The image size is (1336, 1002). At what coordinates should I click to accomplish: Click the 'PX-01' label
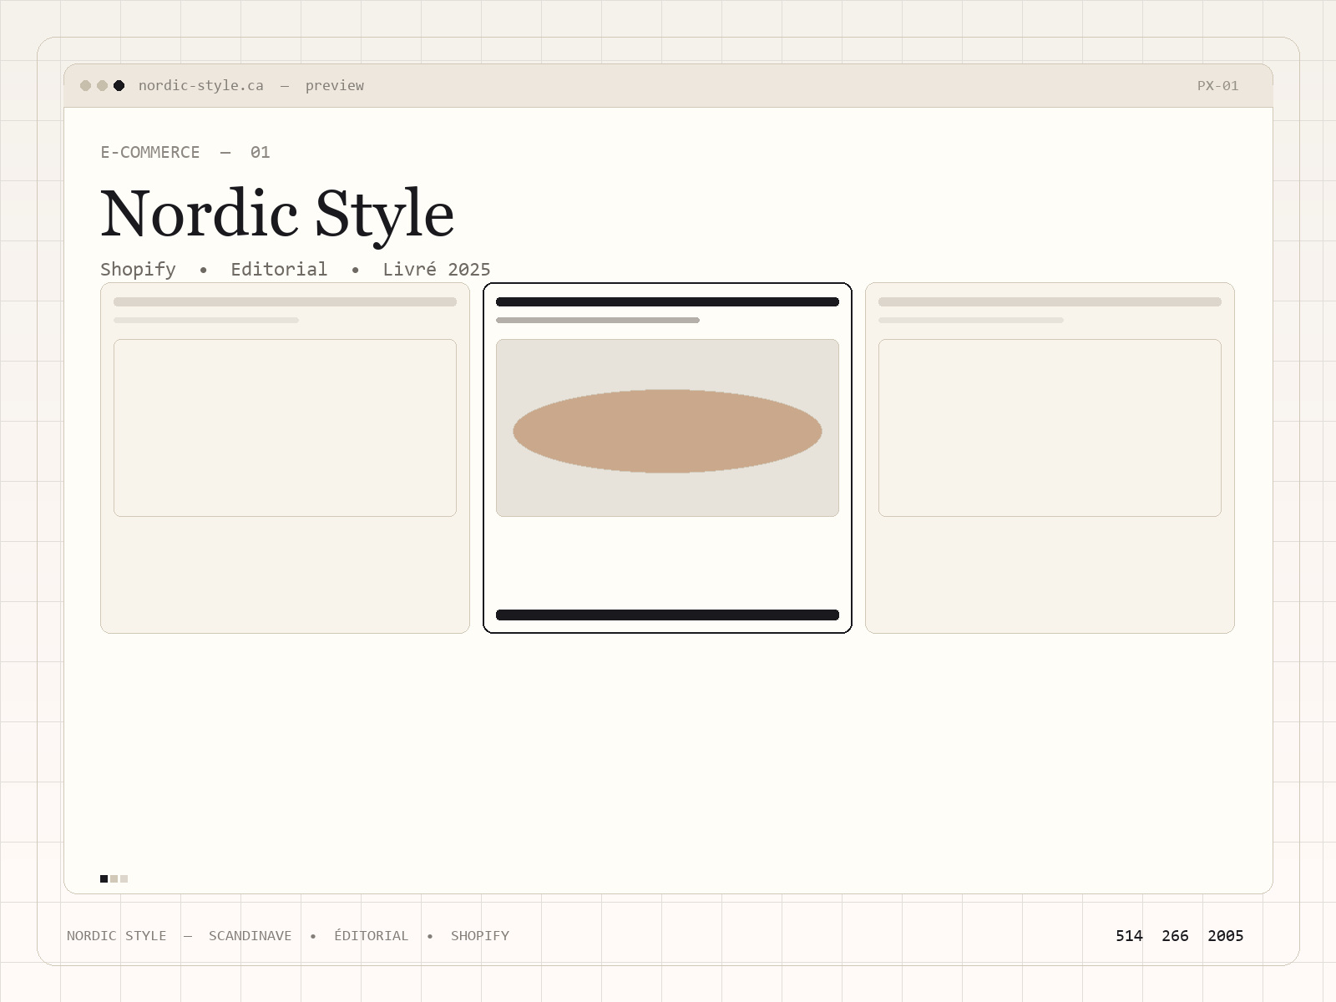(1218, 85)
